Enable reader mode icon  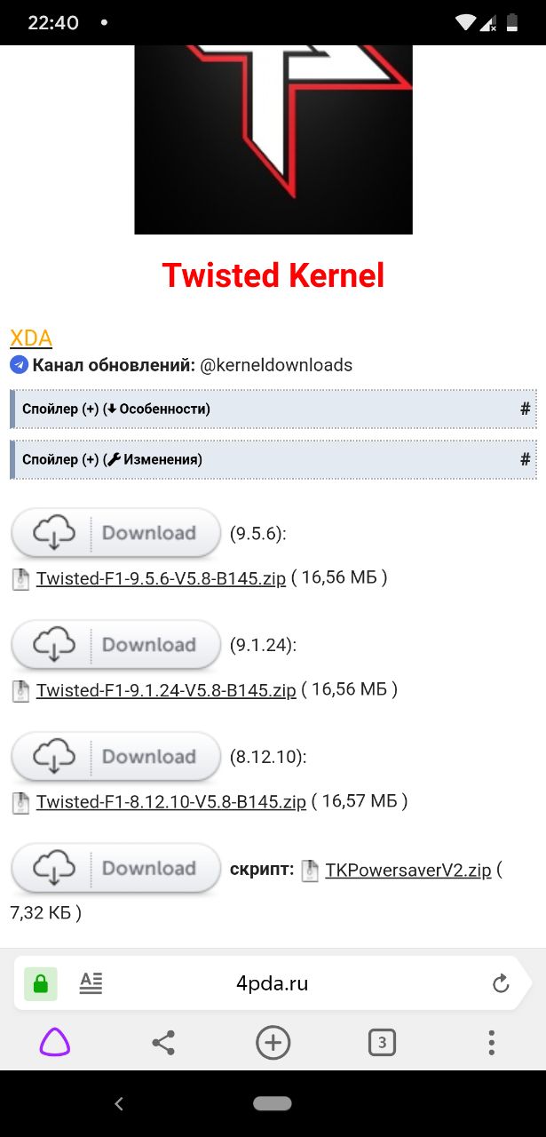click(x=91, y=982)
